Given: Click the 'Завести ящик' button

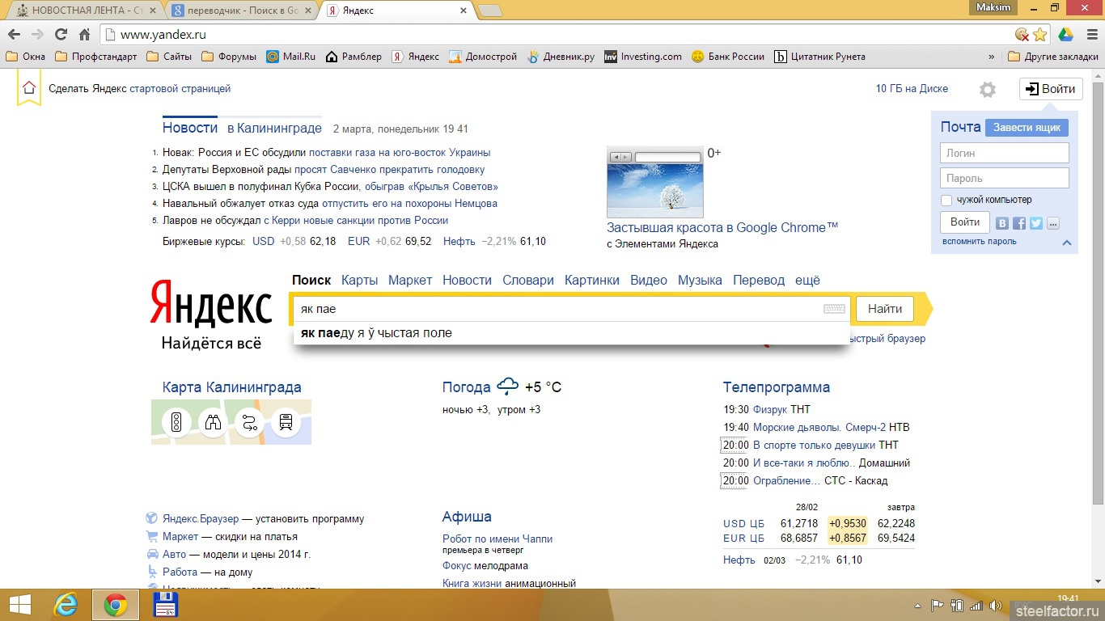Looking at the screenshot, I should (x=1027, y=128).
